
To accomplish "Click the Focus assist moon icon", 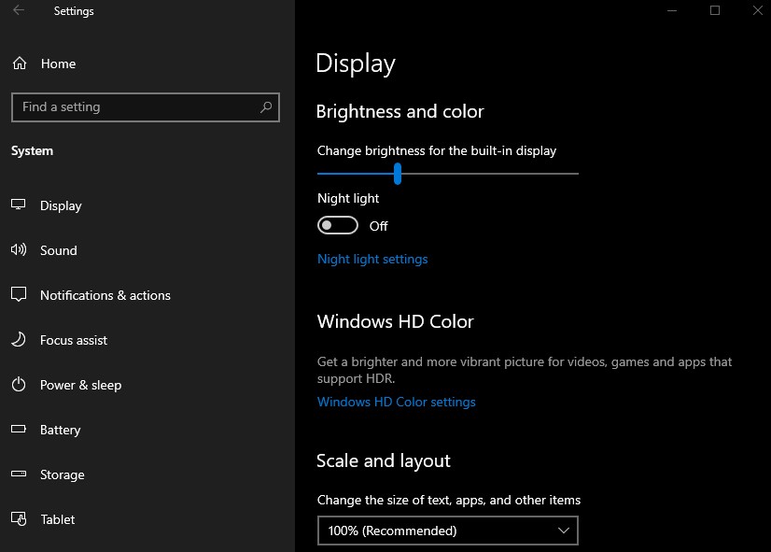I will click(19, 339).
